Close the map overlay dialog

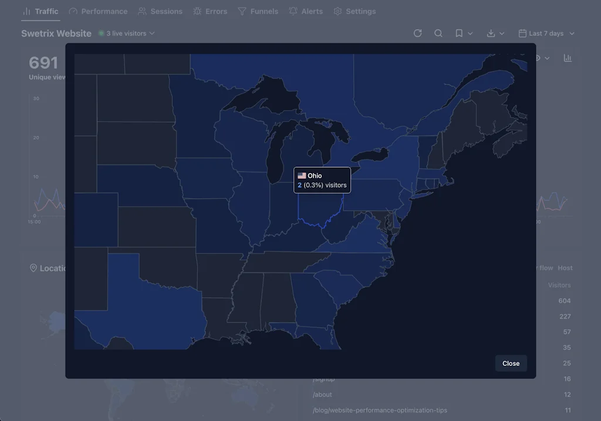pyautogui.click(x=511, y=363)
